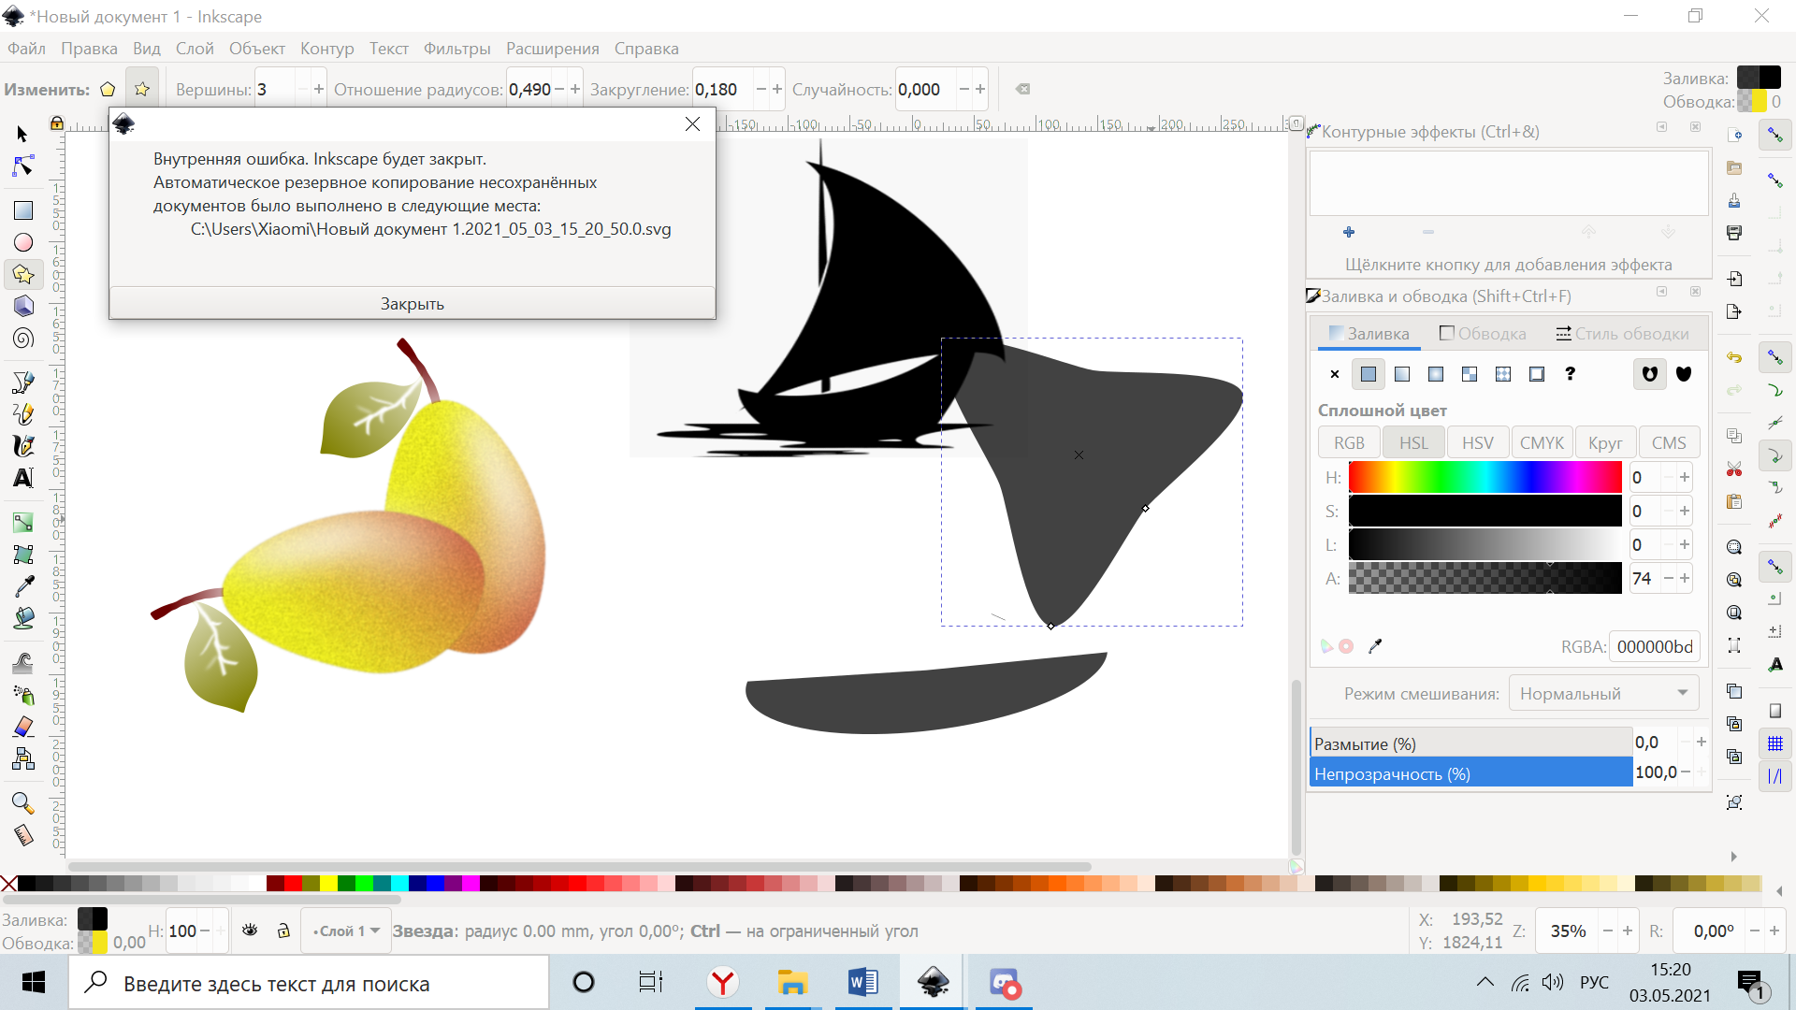Click the hue H gradient slider
Screen dimensions: 1796x1010
[1485, 477]
